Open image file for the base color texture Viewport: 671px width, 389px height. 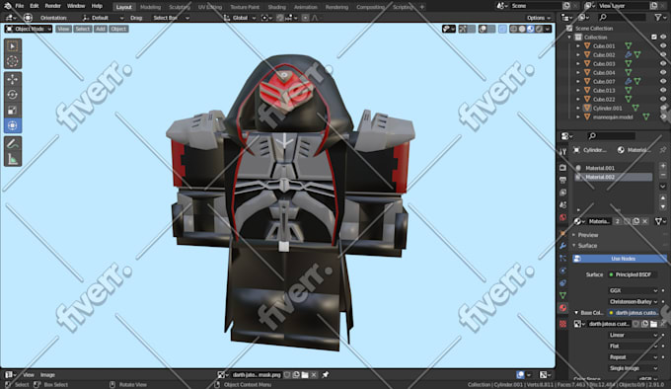(x=653, y=324)
